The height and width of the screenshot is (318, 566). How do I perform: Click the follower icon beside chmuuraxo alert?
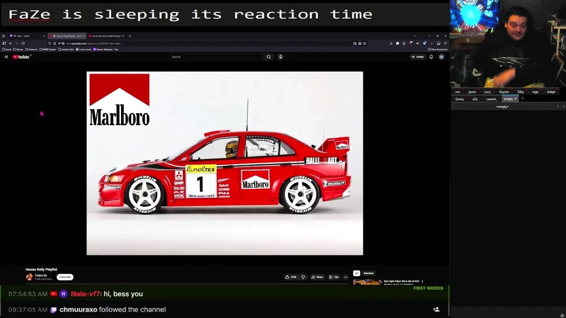click(436, 310)
